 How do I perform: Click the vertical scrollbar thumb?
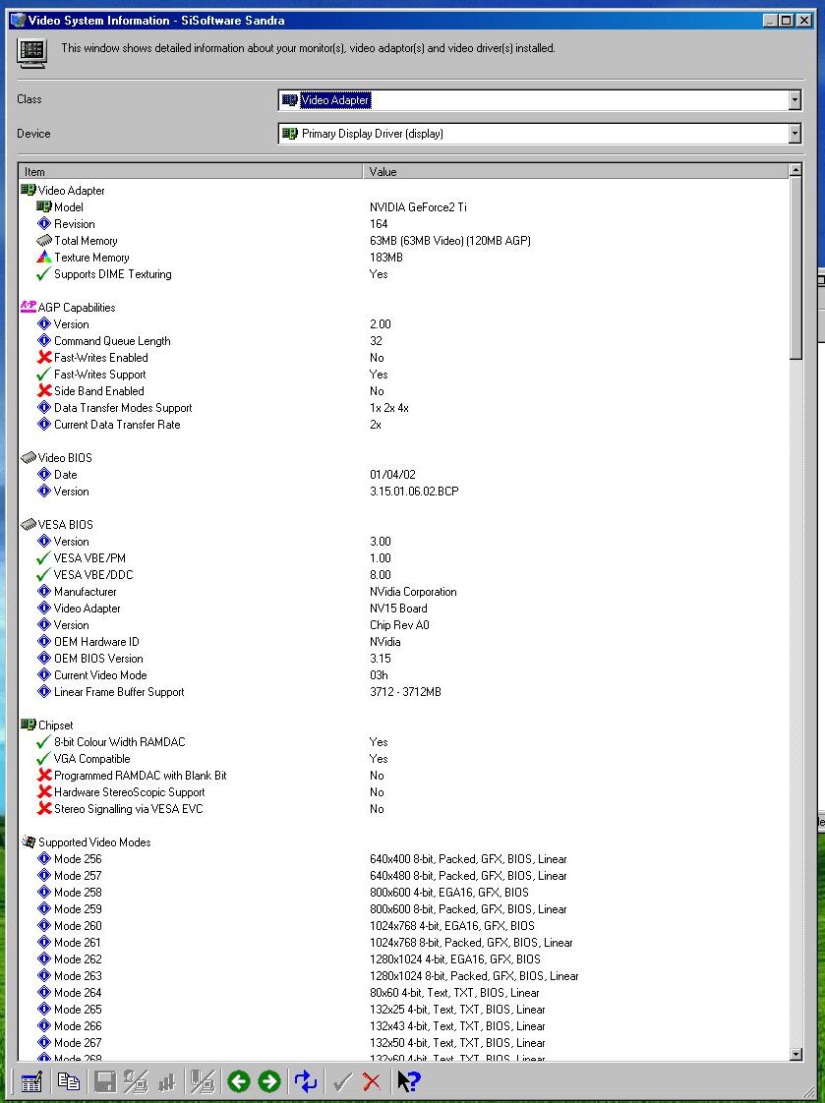pos(796,268)
